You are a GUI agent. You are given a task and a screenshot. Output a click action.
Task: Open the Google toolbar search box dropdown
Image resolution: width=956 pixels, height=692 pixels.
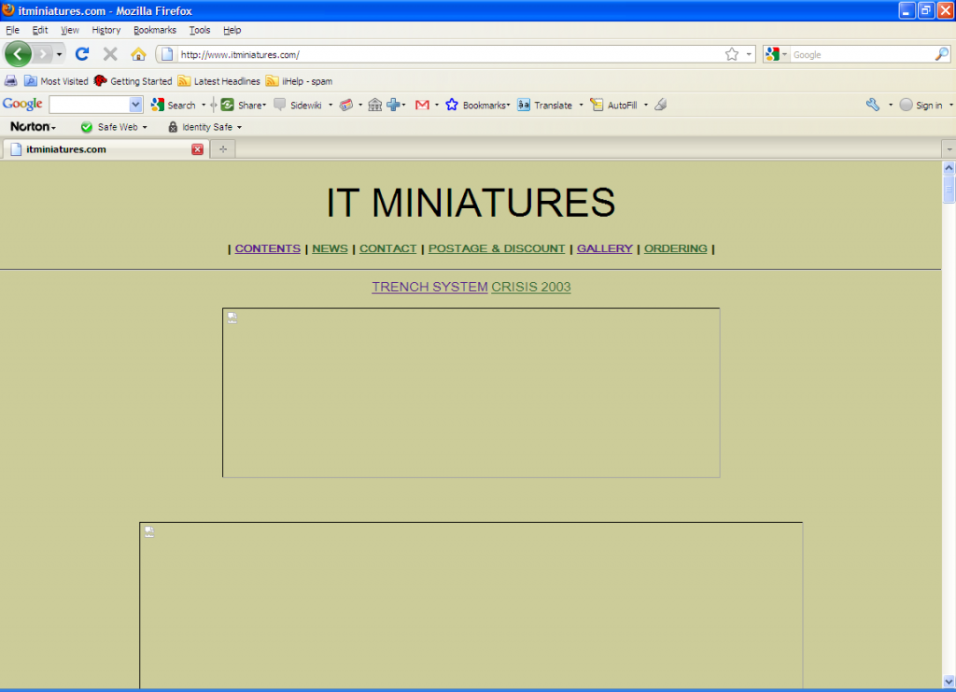click(x=135, y=105)
